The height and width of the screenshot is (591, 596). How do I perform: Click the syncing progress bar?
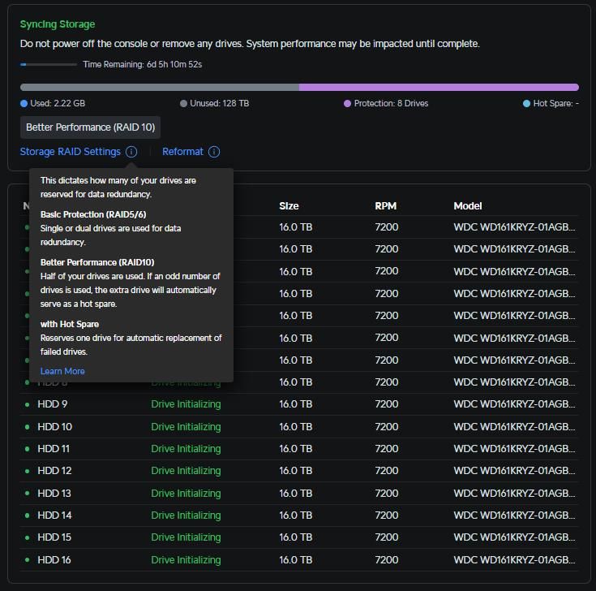click(49, 64)
